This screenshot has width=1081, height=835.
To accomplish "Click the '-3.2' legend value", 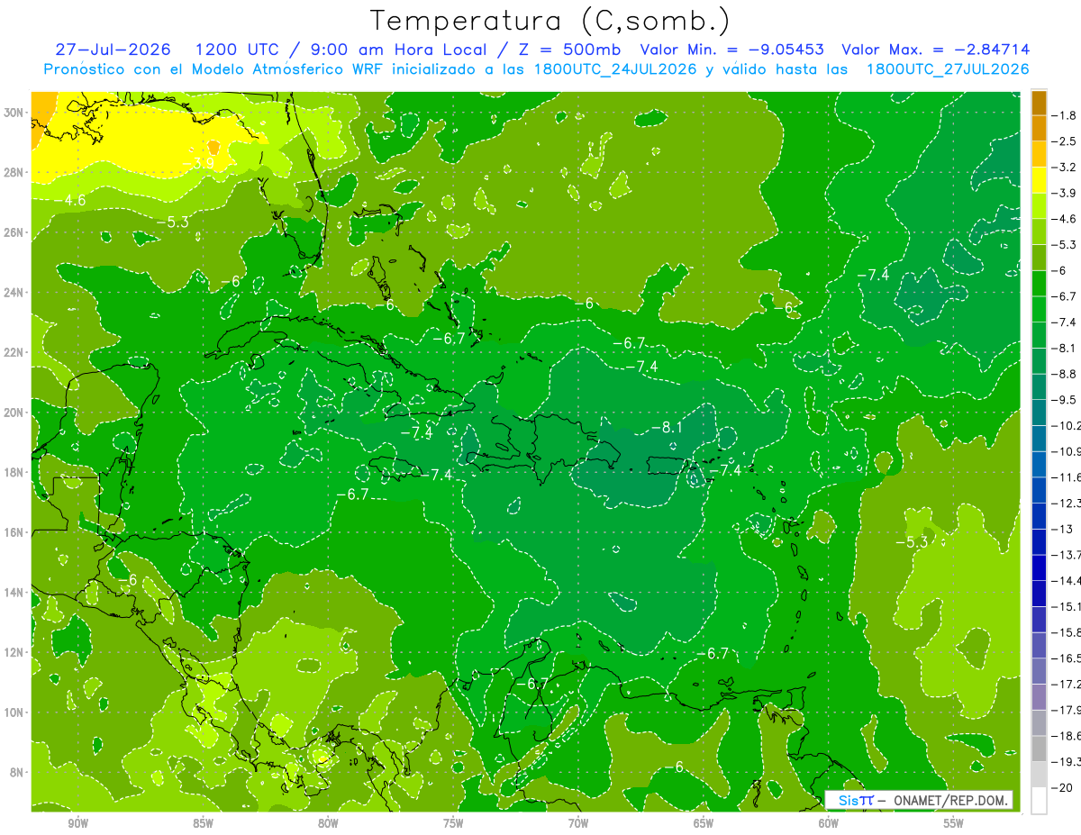I will coord(1066,168).
